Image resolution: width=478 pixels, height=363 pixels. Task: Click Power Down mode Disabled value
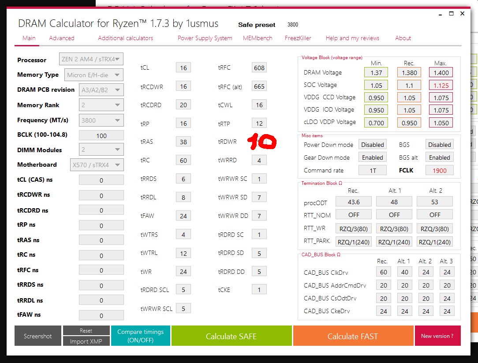(373, 145)
